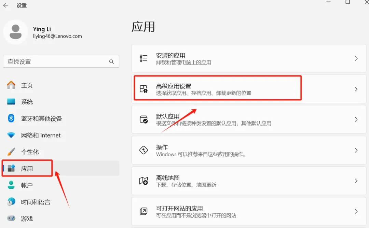Click the Wi-Fi icon for 网络和 Internet
Viewport: 369px width, 228px height.
coord(11,135)
